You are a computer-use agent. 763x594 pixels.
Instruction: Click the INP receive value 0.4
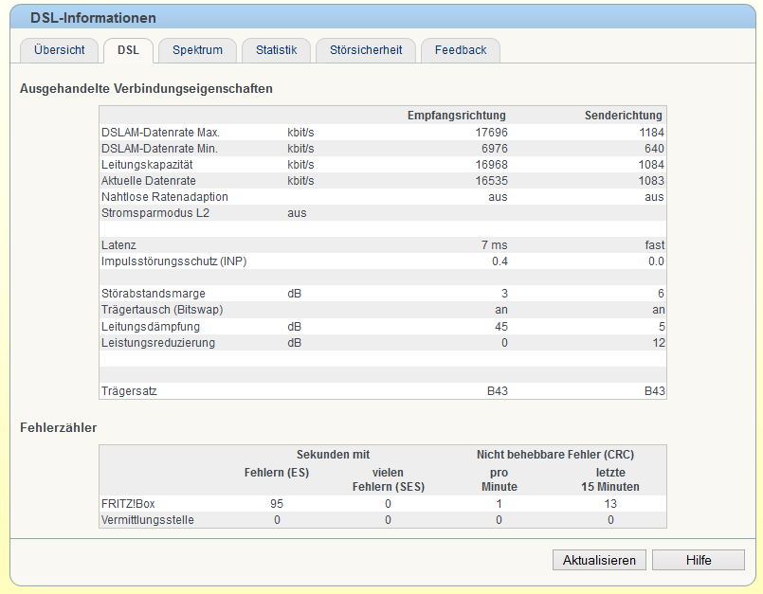click(x=500, y=261)
